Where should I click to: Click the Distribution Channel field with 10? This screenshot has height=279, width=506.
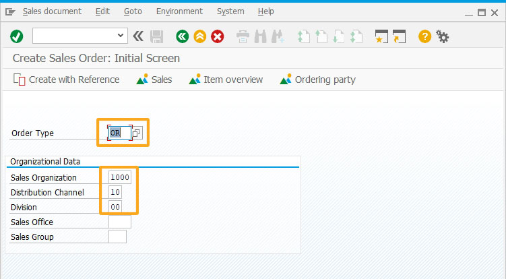pos(115,192)
